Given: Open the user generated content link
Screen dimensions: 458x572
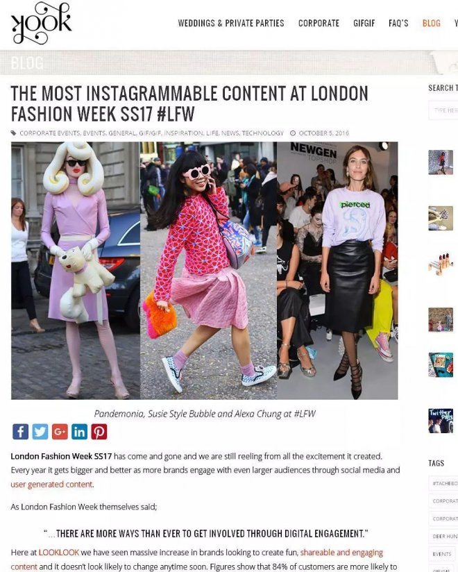Looking at the screenshot, I should coord(51,484).
